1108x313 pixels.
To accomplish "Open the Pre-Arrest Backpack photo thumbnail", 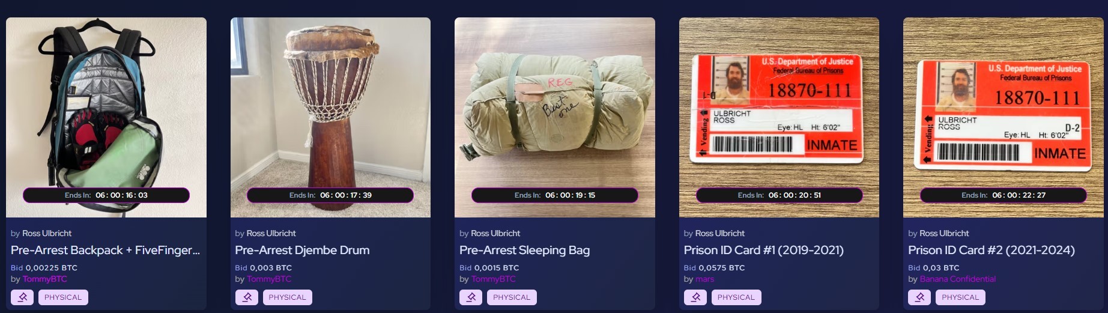I will point(106,117).
